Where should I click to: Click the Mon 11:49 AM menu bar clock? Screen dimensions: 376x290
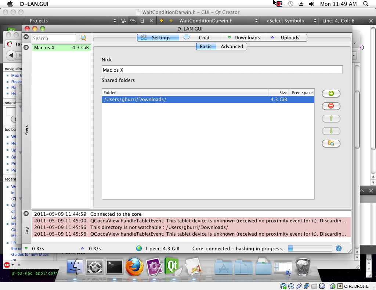(x=338, y=4)
